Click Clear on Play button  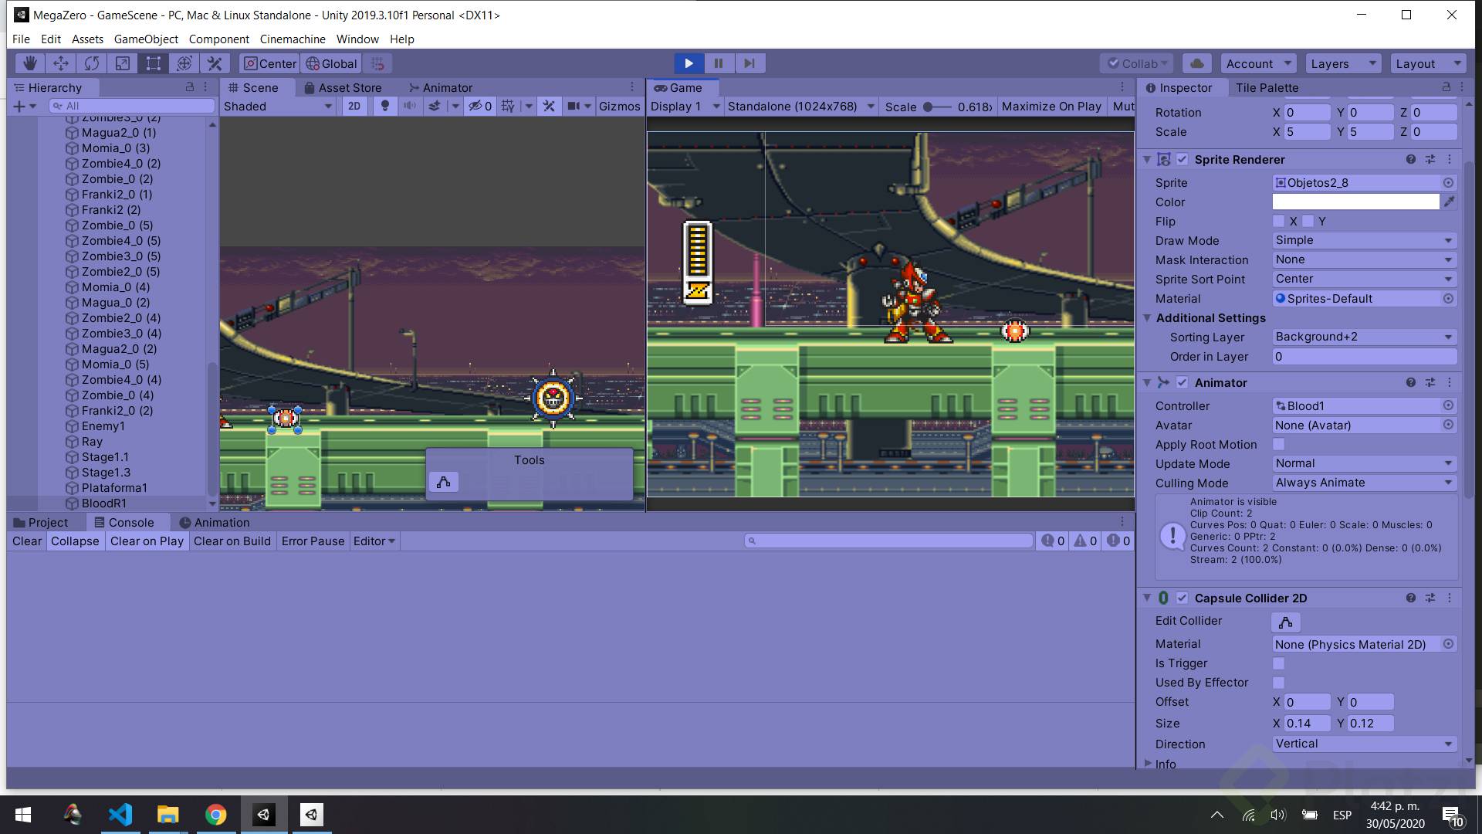(147, 541)
